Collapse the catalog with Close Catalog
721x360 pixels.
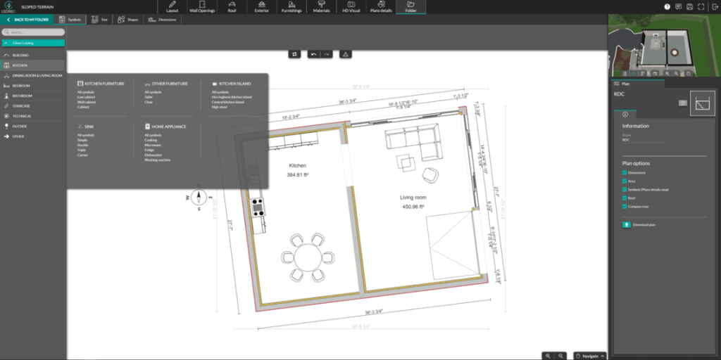(33, 43)
